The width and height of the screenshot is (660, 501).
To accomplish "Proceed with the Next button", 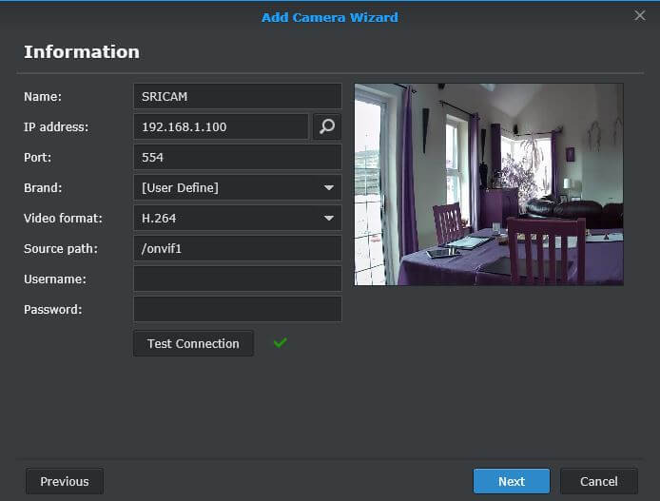I will pos(512,481).
